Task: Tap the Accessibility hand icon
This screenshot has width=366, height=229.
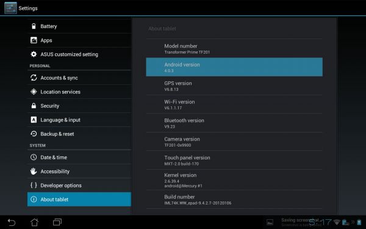Action: (34, 171)
